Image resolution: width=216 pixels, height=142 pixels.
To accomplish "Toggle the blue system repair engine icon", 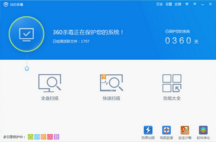I will coord(37,137).
